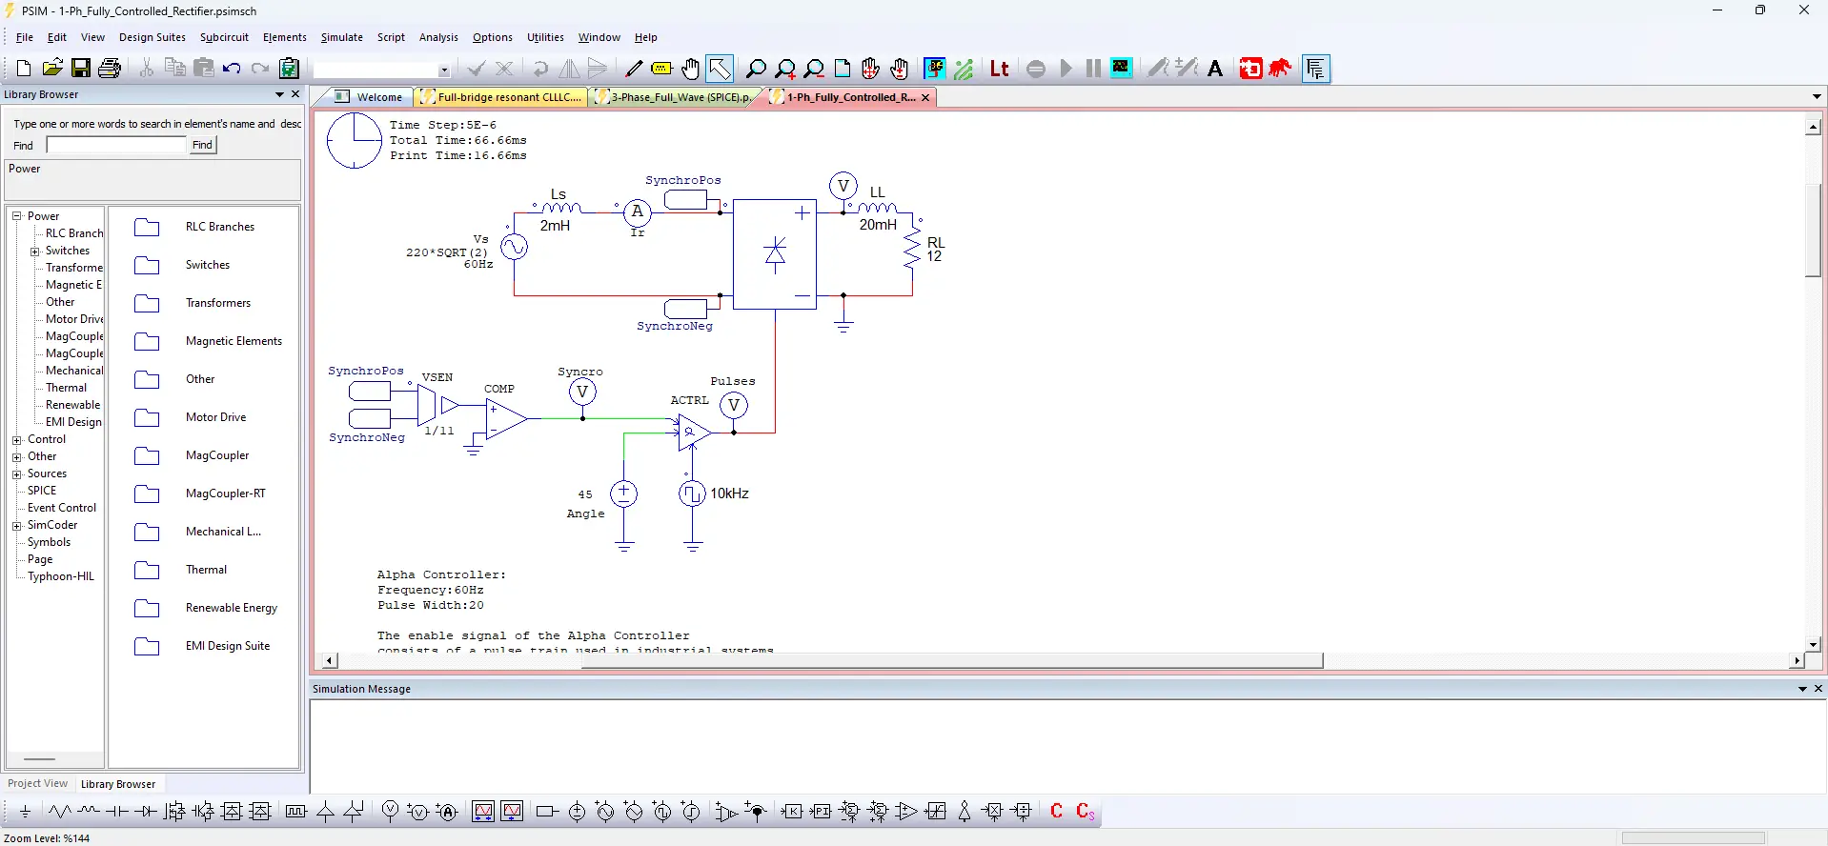The height and width of the screenshot is (846, 1828).
Task: Click the Find search text field
Action: click(116, 145)
